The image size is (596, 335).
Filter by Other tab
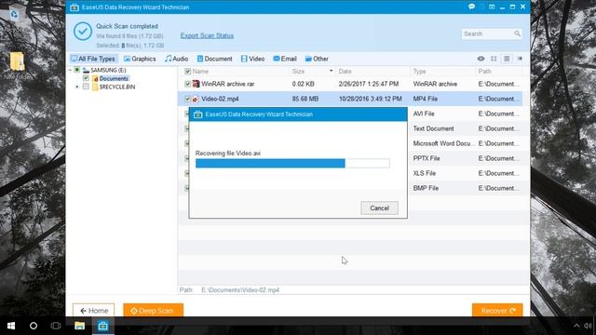pyautogui.click(x=317, y=59)
